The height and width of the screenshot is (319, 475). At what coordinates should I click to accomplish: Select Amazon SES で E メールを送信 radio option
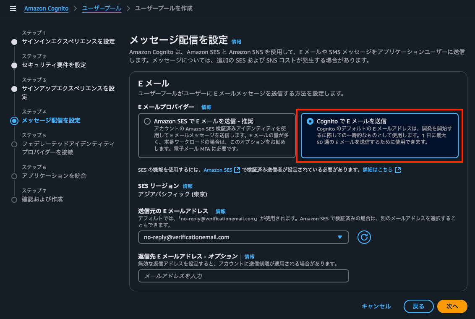(x=147, y=121)
